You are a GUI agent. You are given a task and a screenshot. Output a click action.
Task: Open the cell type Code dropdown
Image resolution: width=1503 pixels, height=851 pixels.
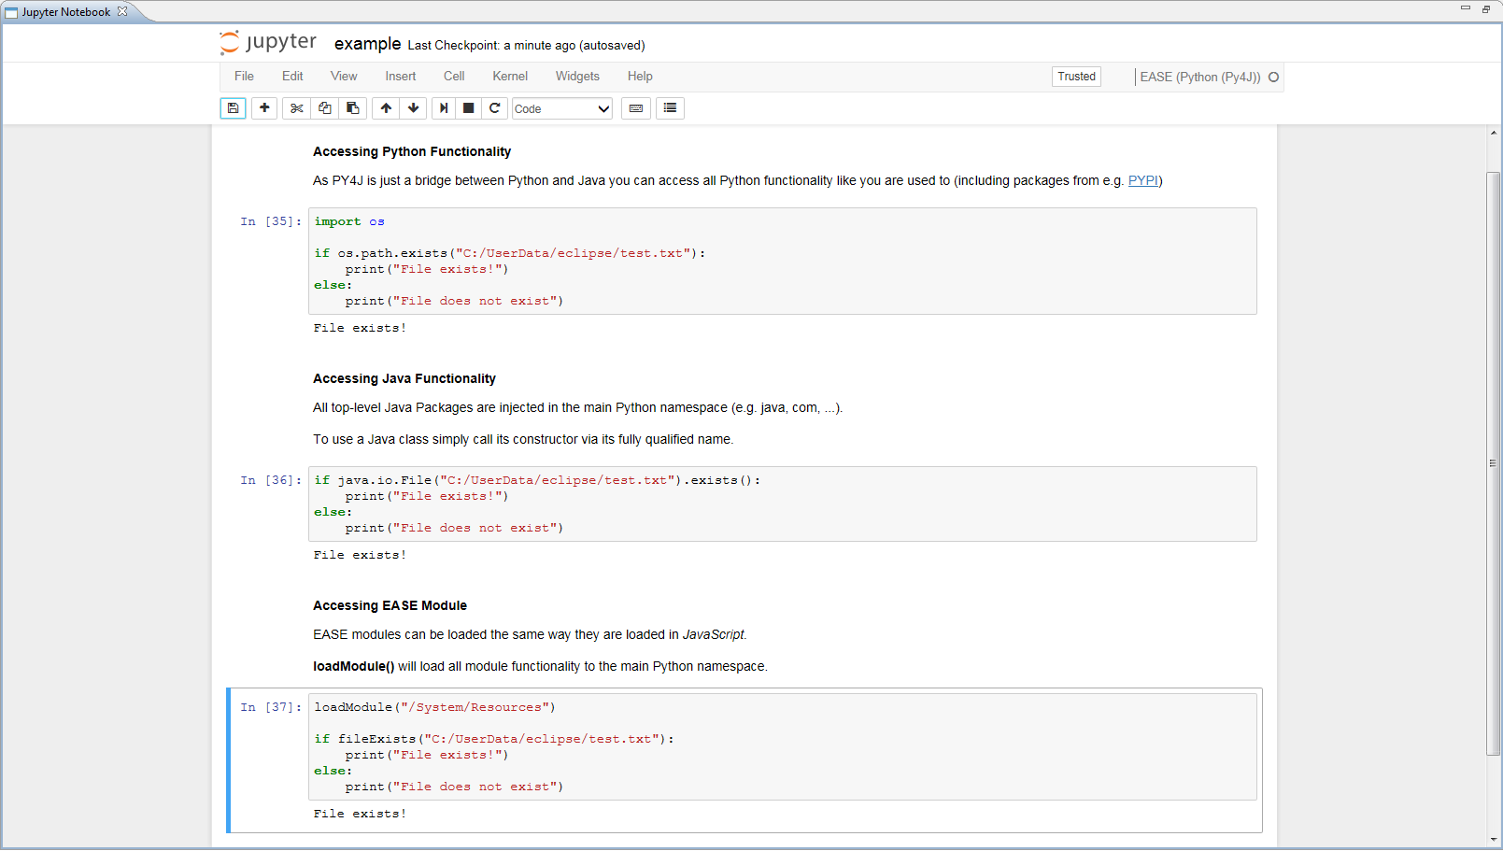click(x=561, y=108)
